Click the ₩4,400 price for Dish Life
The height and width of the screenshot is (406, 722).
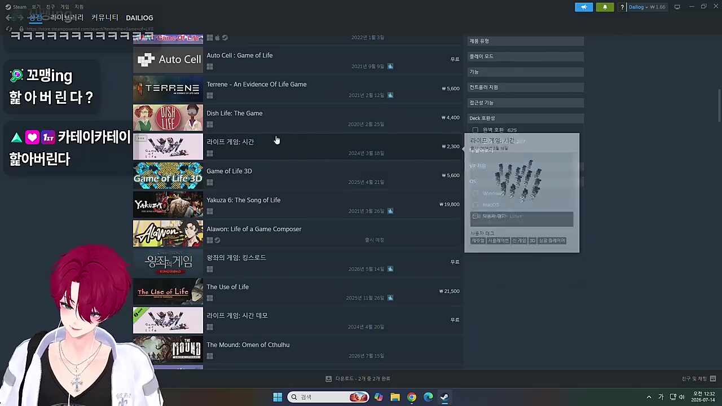[x=451, y=118]
